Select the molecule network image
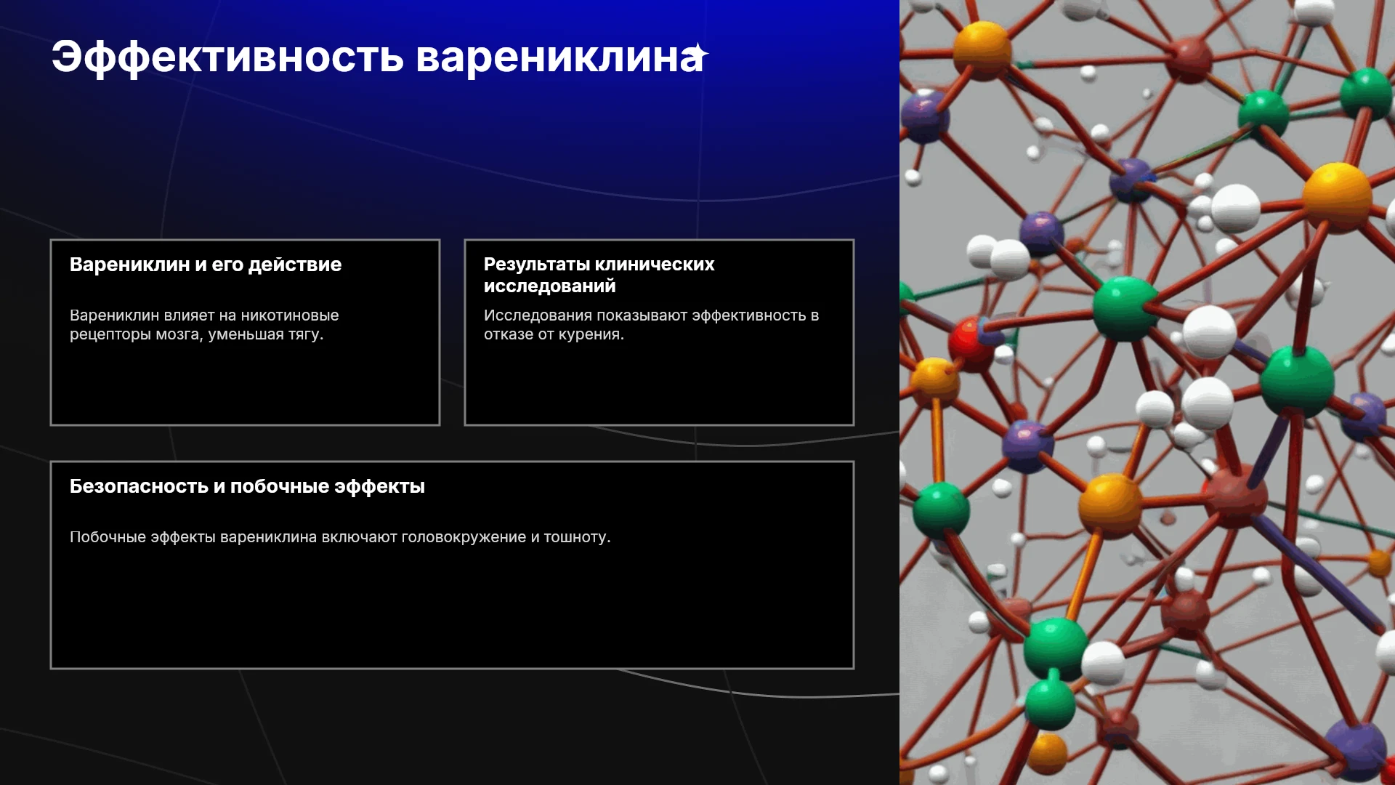This screenshot has width=1395, height=785. pos(1147,392)
